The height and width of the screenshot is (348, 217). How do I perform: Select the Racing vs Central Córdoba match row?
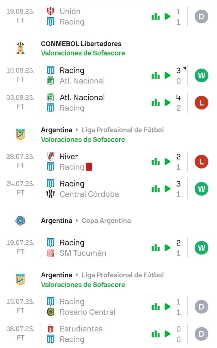coord(108,189)
